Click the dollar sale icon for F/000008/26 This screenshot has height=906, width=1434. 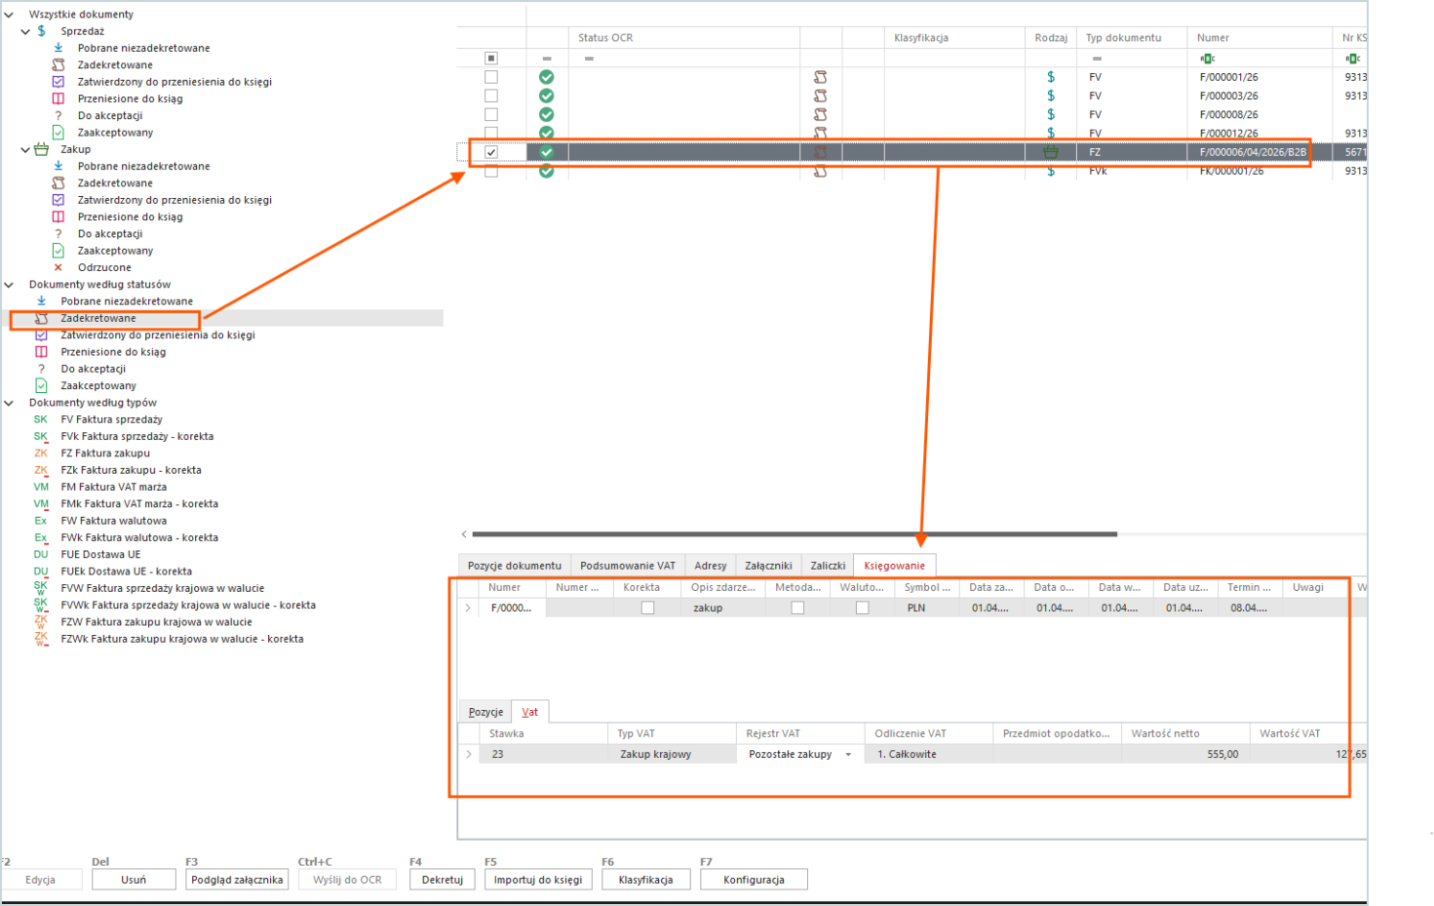pos(1050,114)
